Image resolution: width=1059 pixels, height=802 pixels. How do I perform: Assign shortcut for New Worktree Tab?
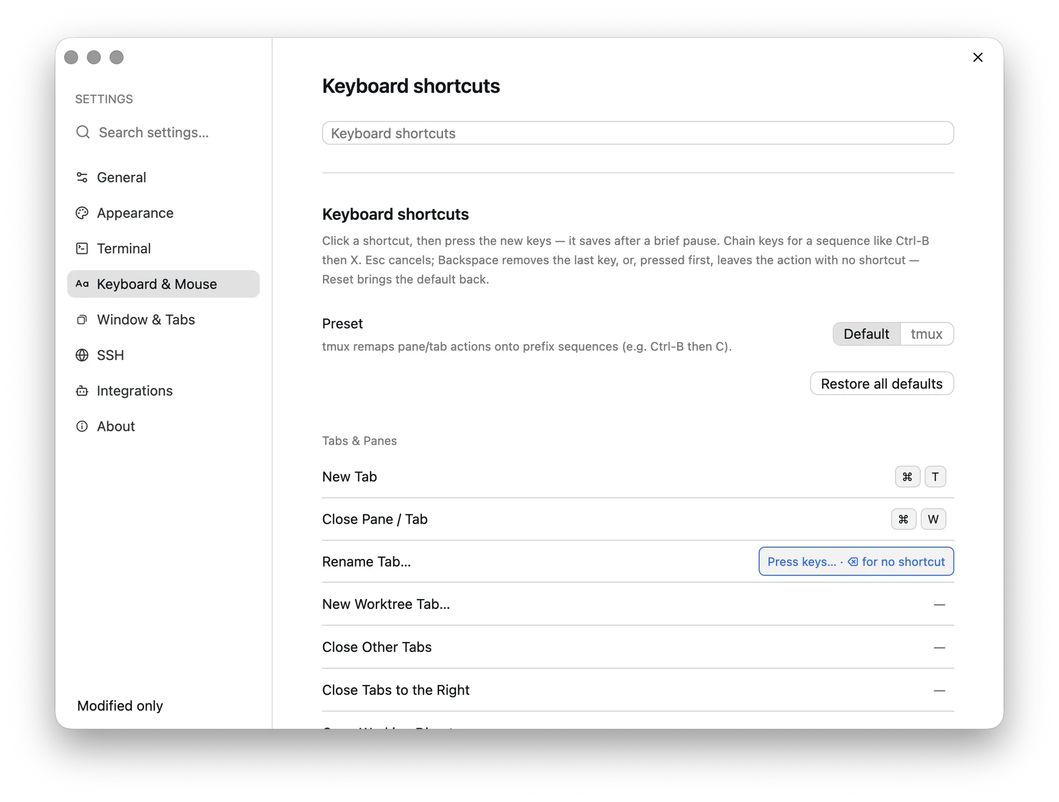click(x=939, y=605)
